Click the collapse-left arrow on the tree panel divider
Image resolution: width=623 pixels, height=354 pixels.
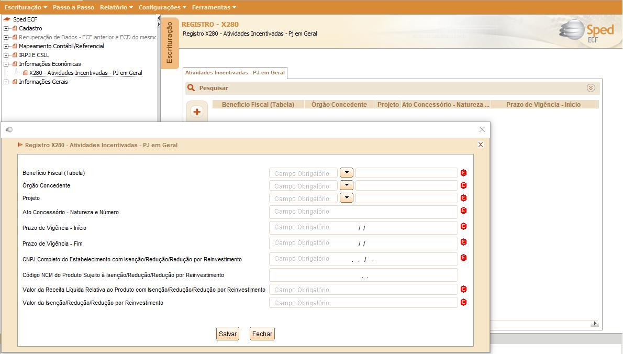tap(159, 18)
